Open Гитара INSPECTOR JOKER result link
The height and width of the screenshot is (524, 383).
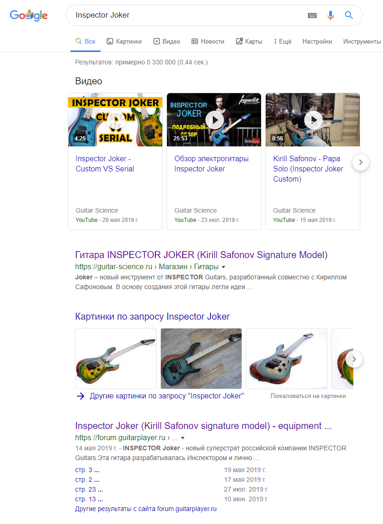click(x=201, y=255)
